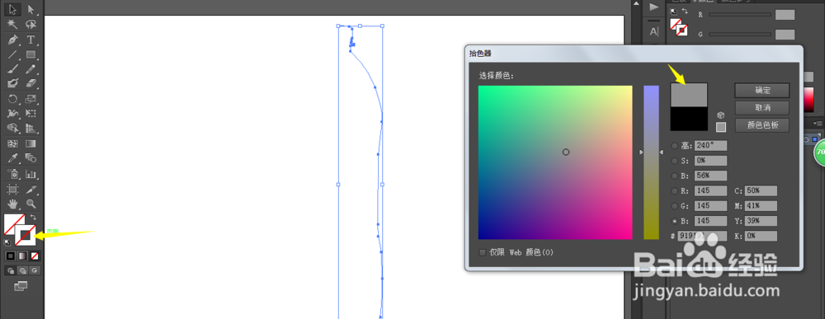This screenshot has width=825, height=319.
Task: Select the Rectangle tool
Action: [31, 54]
